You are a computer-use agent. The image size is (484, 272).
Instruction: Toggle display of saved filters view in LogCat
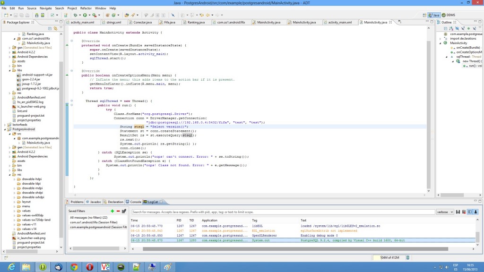(x=470, y=212)
